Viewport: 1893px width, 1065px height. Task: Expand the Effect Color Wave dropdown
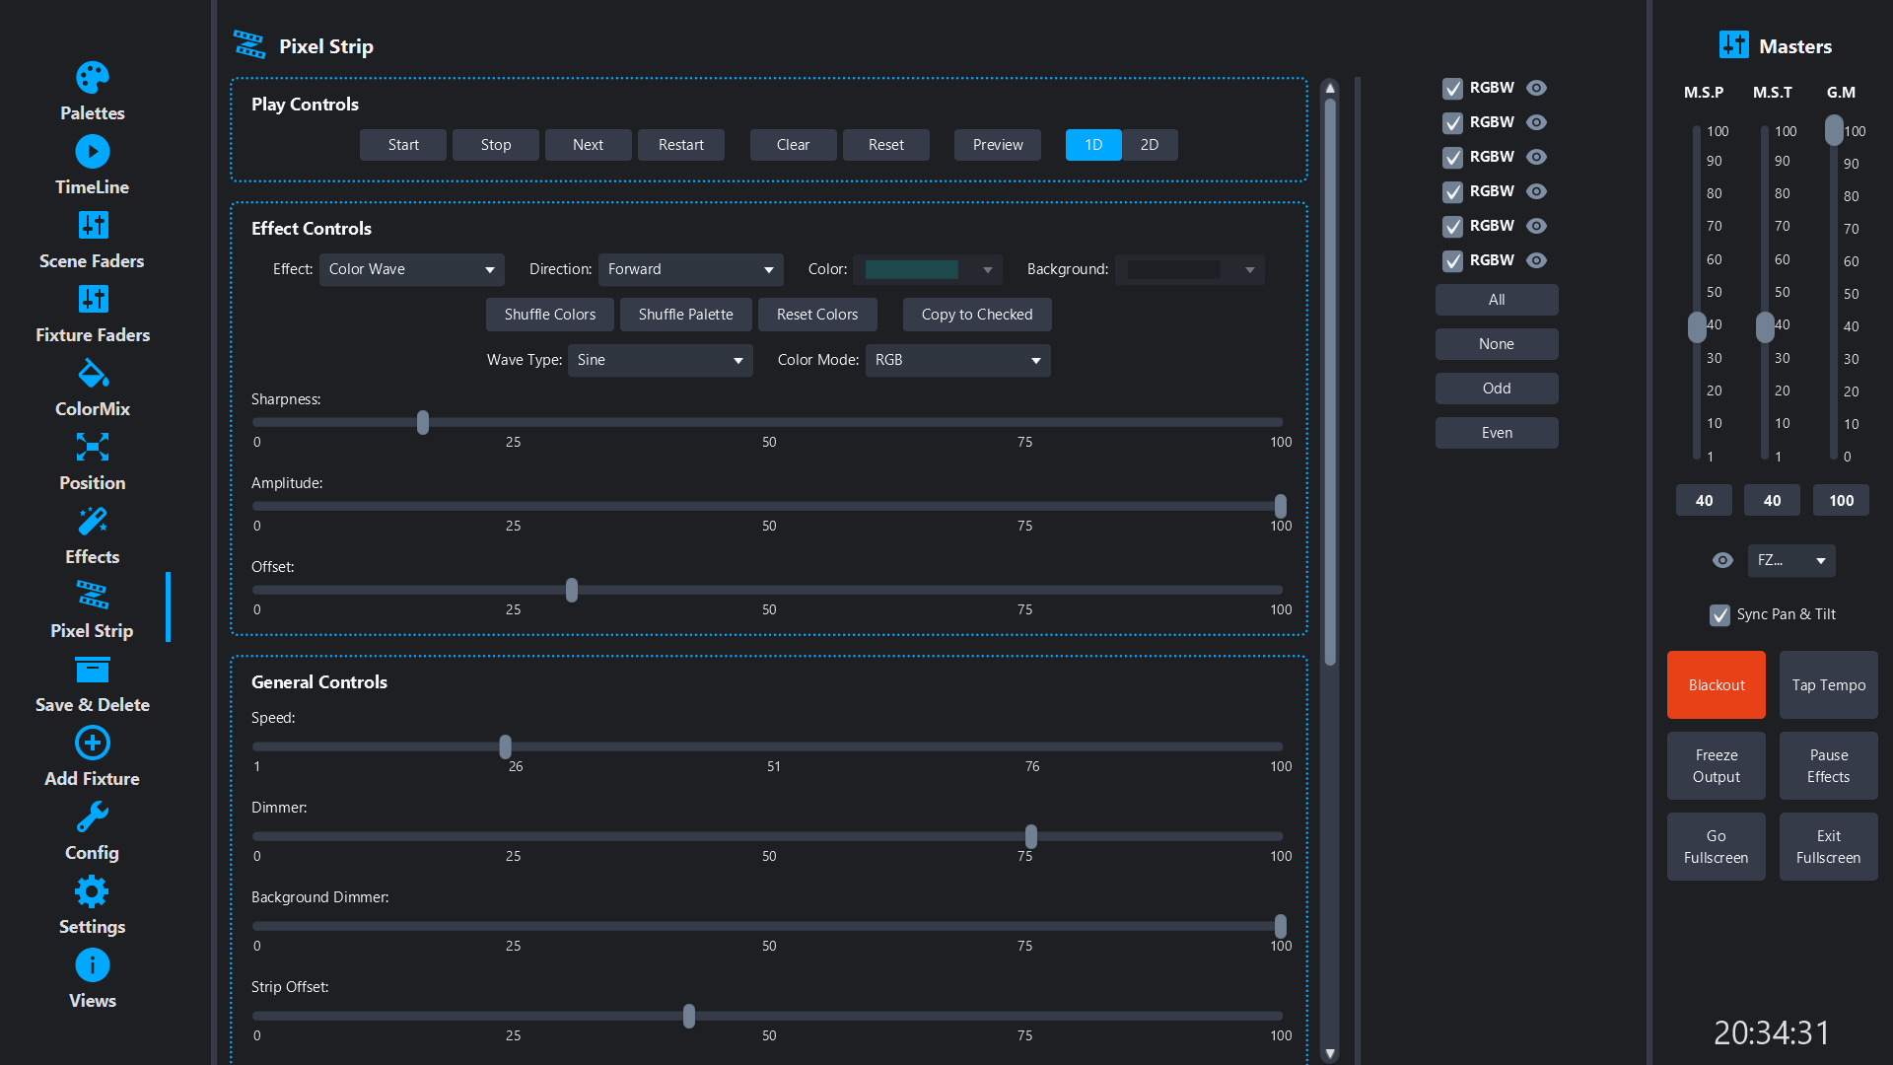tap(411, 269)
